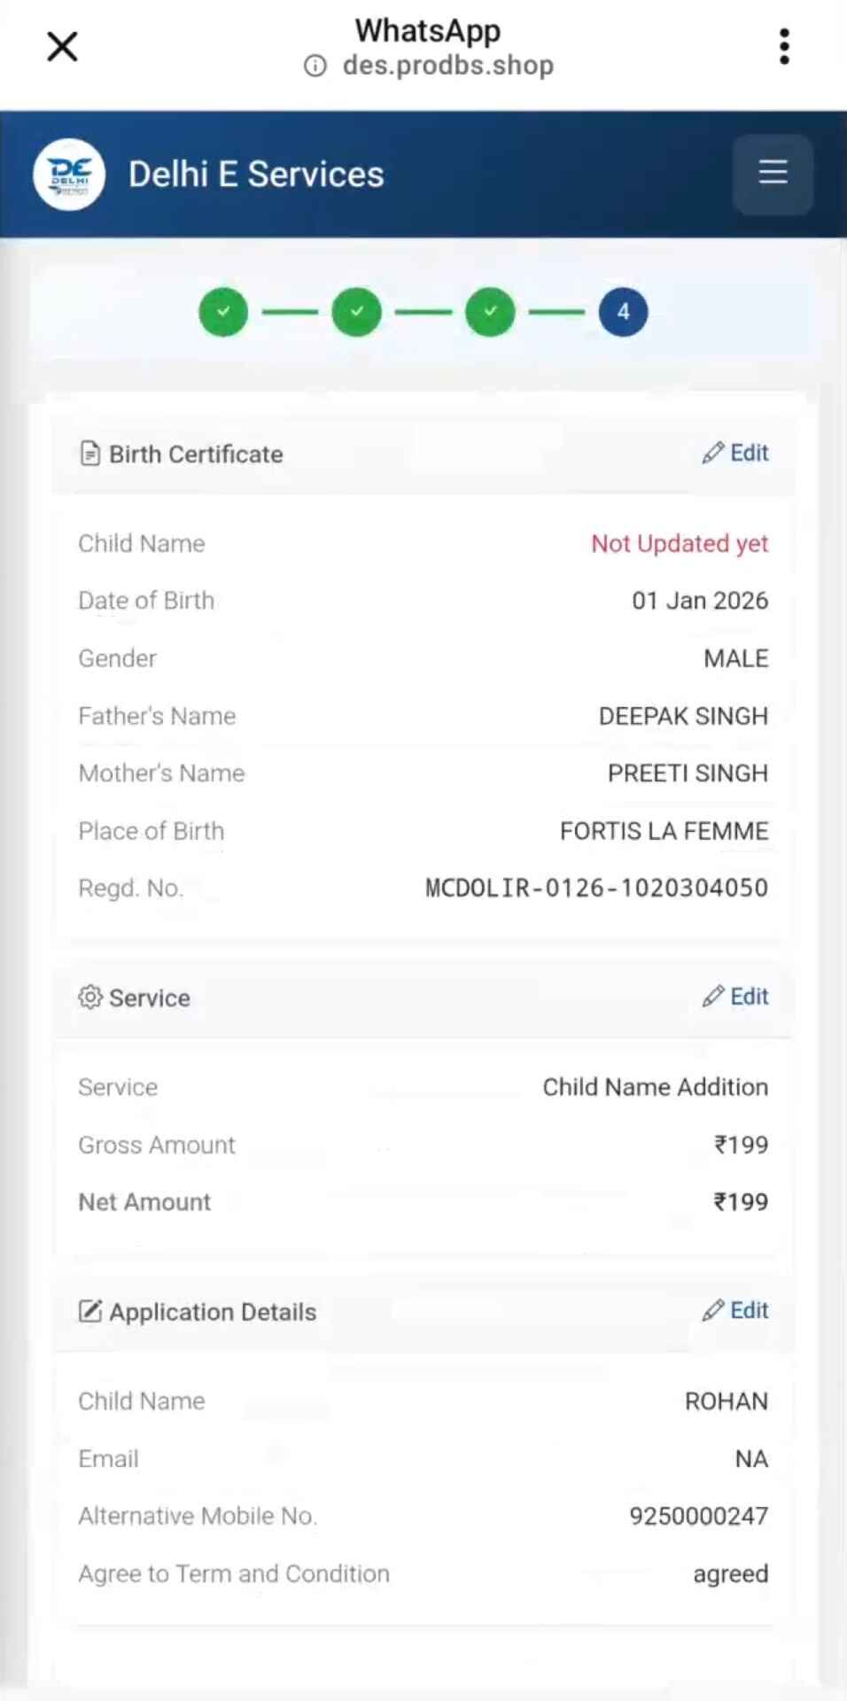Screen dimensions: 847x1701
Task: Select step 4 in progress indicator
Action: point(623,312)
